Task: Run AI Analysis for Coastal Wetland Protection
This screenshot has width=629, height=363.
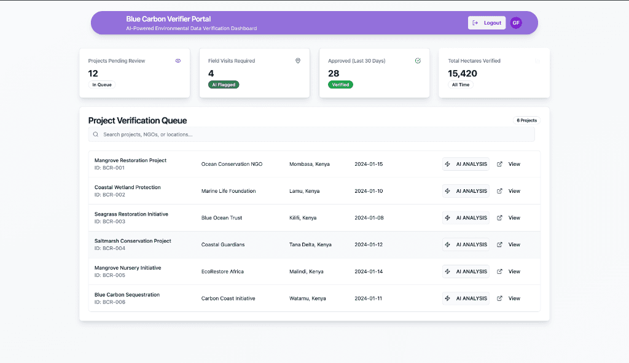Action: [x=466, y=191]
